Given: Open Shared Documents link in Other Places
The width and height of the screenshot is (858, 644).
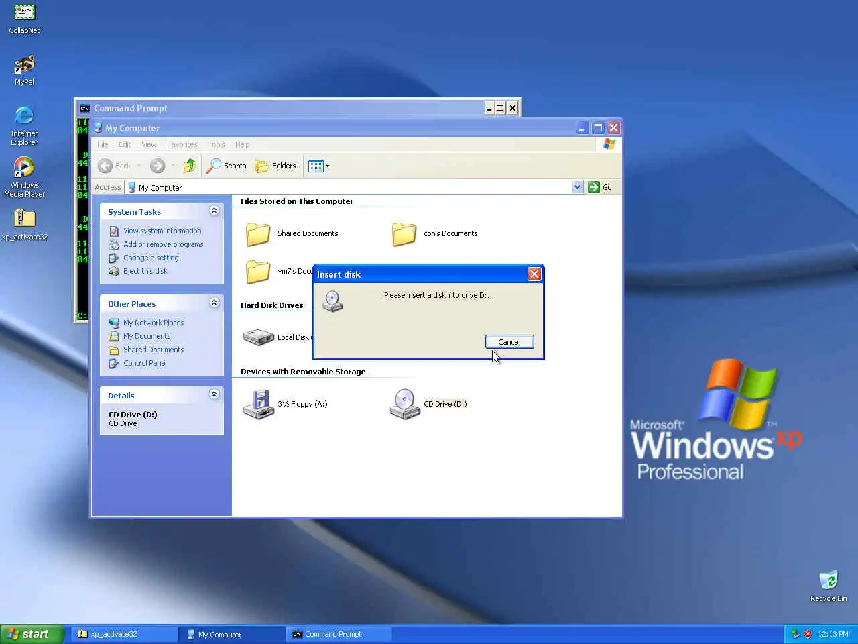Looking at the screenshot, I should 154,350.
